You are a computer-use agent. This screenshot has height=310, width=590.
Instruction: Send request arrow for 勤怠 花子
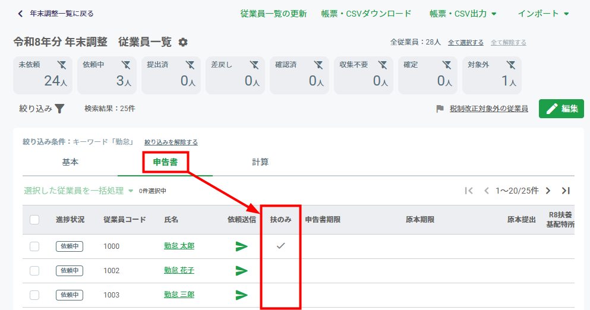pyautogui.click(x=242, y=270)
